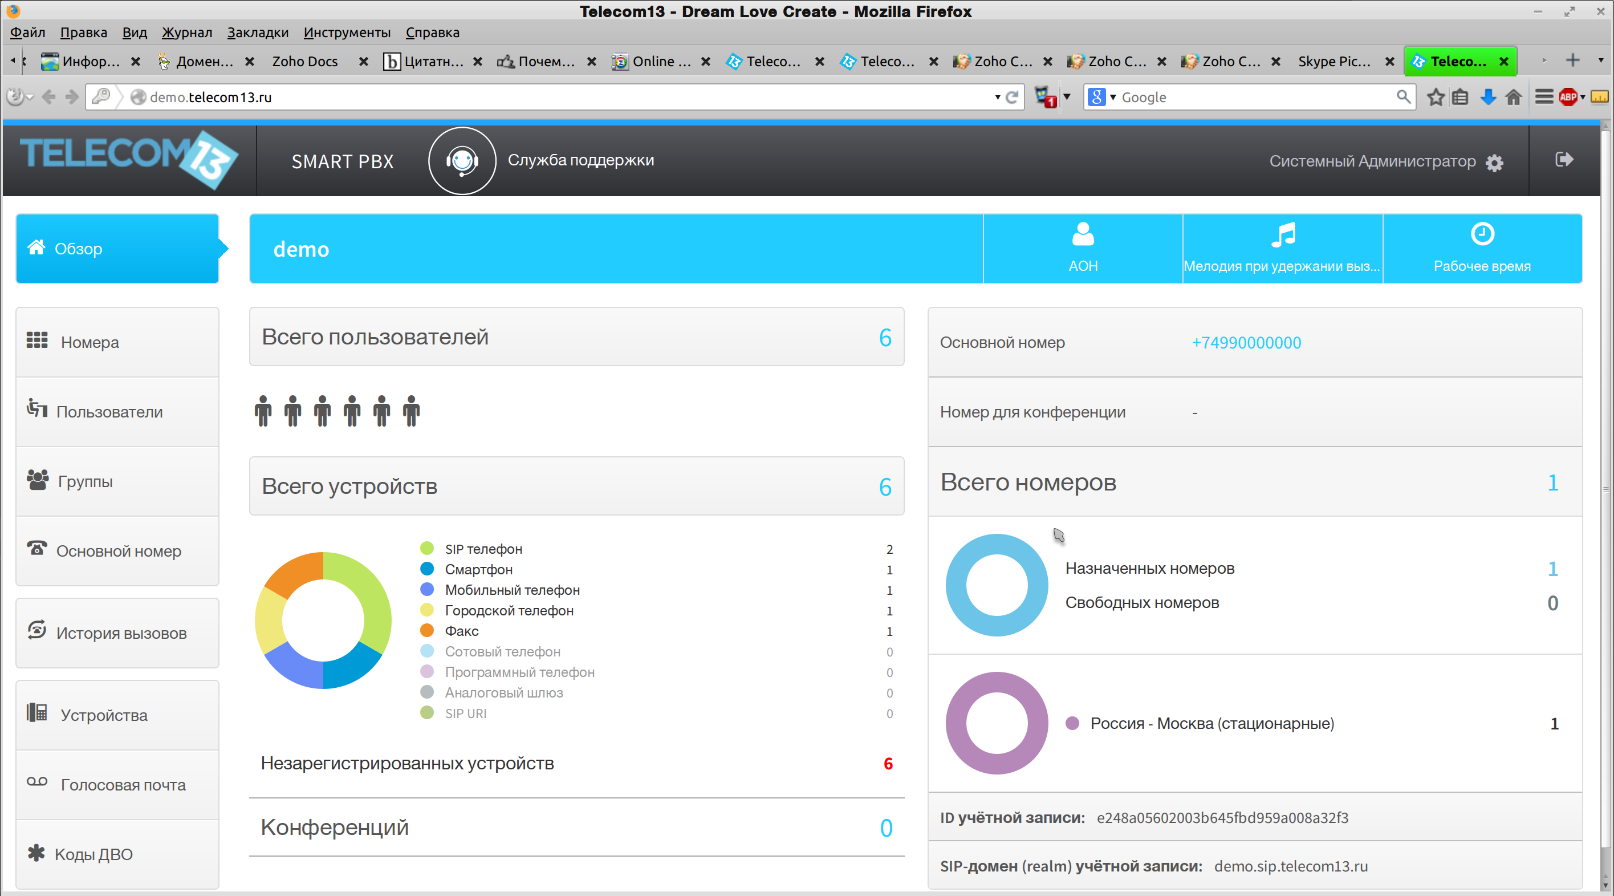Click SIP domain demo.sip.telecom13.ru text
The height and width of the screenshot is (896, 1614).
pos(1291,866)
